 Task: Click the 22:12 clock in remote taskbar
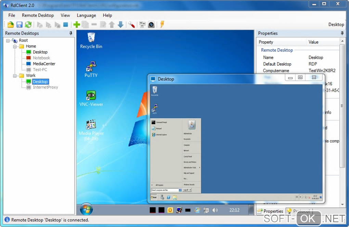(234, 210)
